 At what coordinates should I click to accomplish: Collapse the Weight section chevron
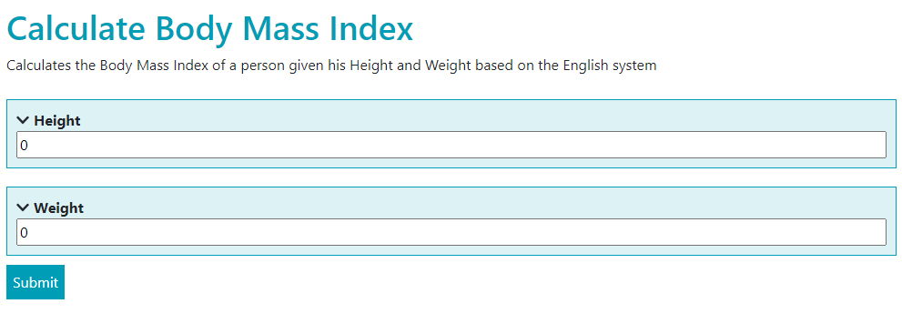[x=23, y=207]
